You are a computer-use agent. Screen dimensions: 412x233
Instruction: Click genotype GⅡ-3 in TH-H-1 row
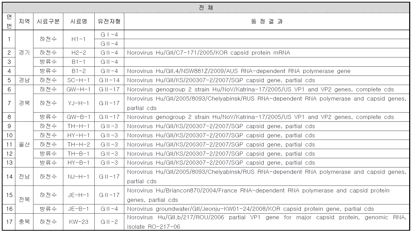click(x=109, y=126)
